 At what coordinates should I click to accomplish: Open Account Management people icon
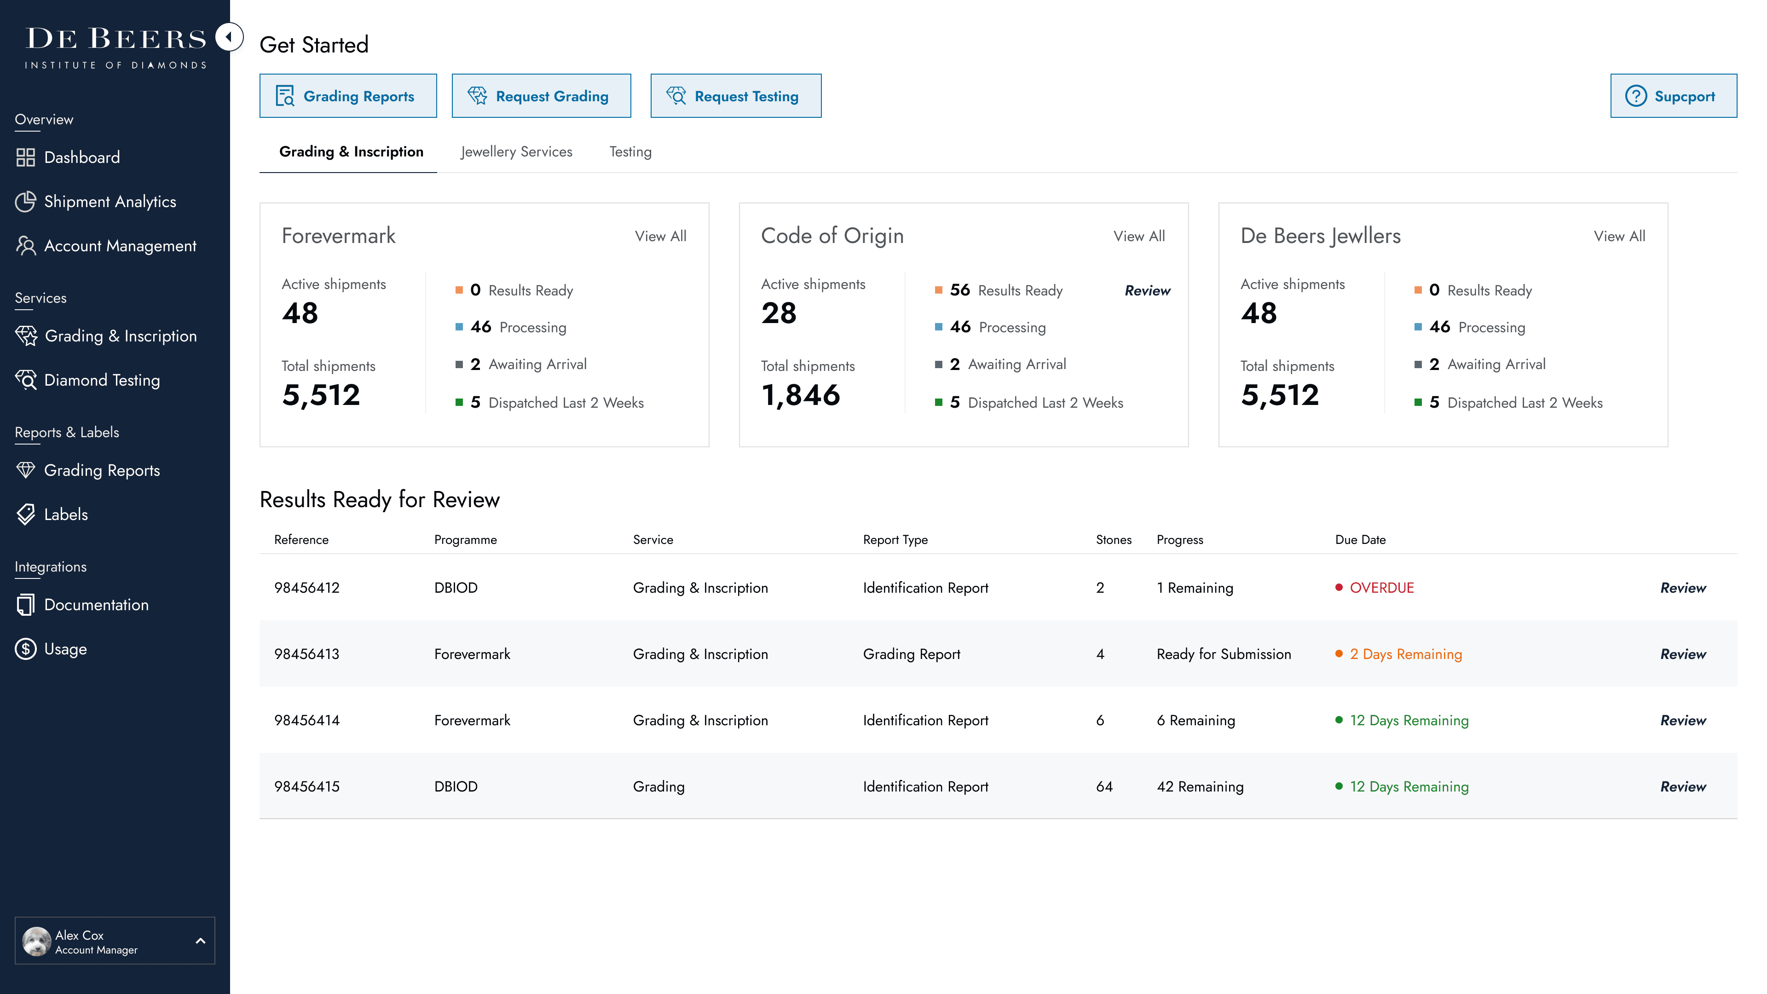[25, 246]
